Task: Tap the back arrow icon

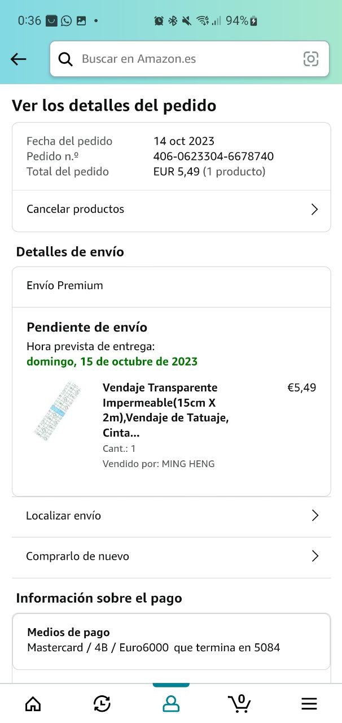Action: 19,59
